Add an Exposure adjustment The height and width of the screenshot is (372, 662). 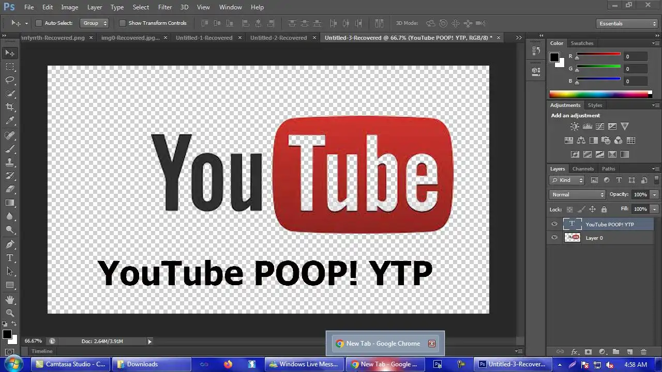(x=612, y=126)
